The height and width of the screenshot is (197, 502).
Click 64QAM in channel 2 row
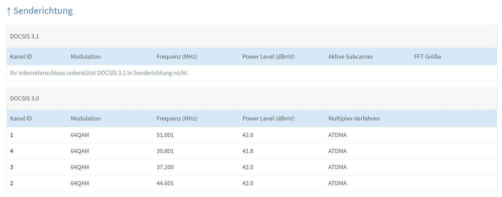pos(80,183)
